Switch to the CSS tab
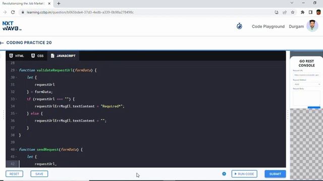The height and width of the screenshot is (181, 323). coord(37,56)
